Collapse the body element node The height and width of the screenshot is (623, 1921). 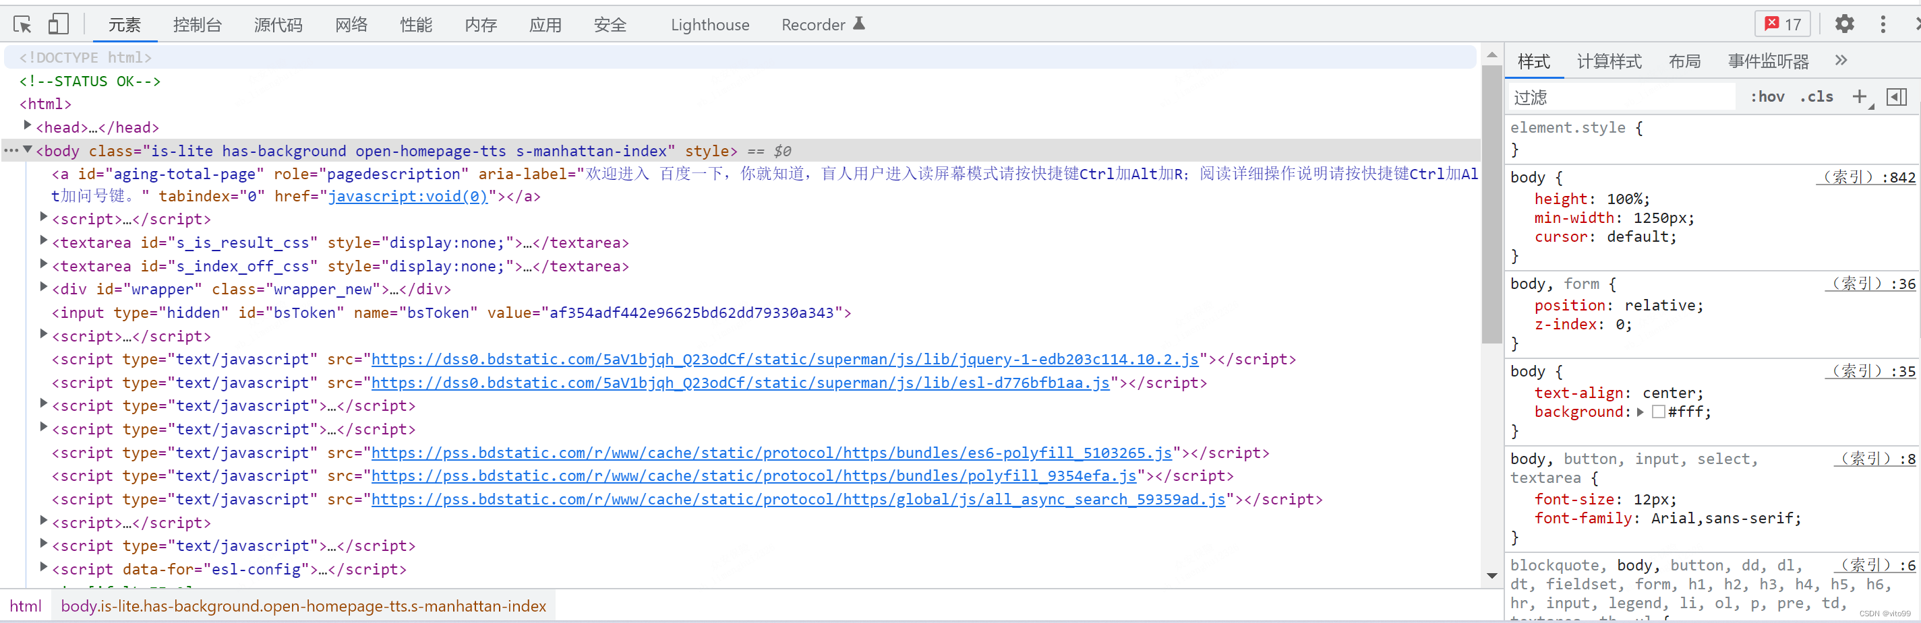[28, 149]
